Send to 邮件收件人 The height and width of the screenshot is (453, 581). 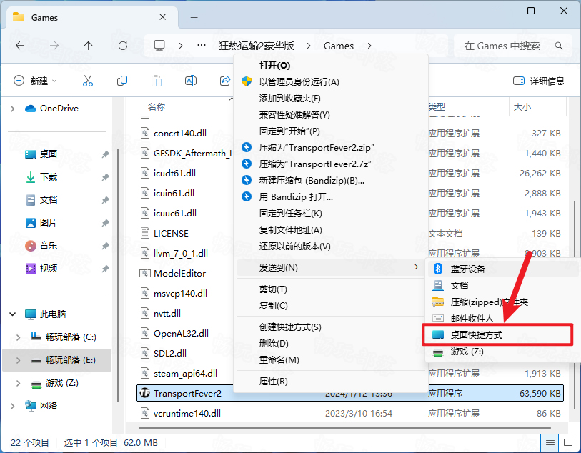point(503,318)
